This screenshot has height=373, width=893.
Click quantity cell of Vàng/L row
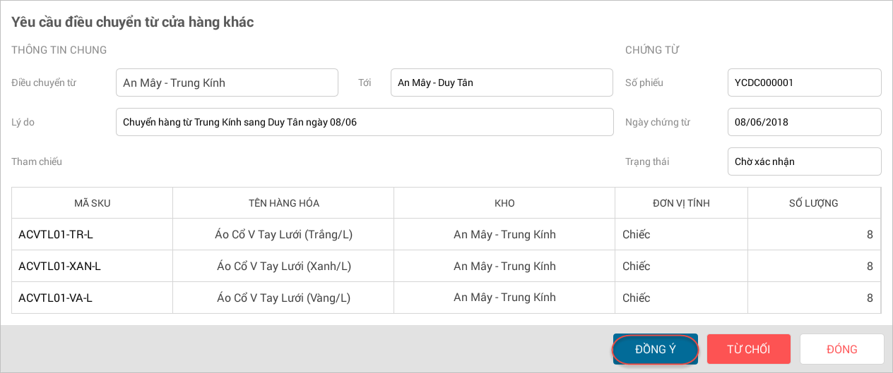click(813, 298)
